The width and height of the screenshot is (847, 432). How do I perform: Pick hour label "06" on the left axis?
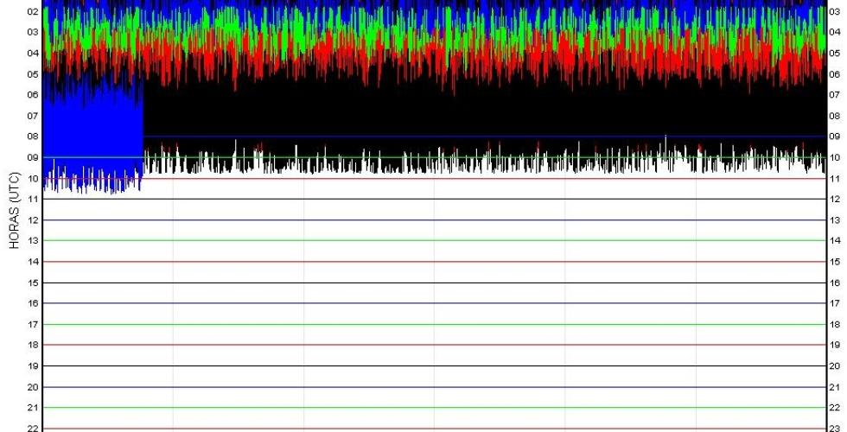[x=33, y=94]
